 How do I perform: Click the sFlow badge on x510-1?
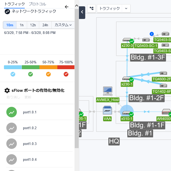131,114
